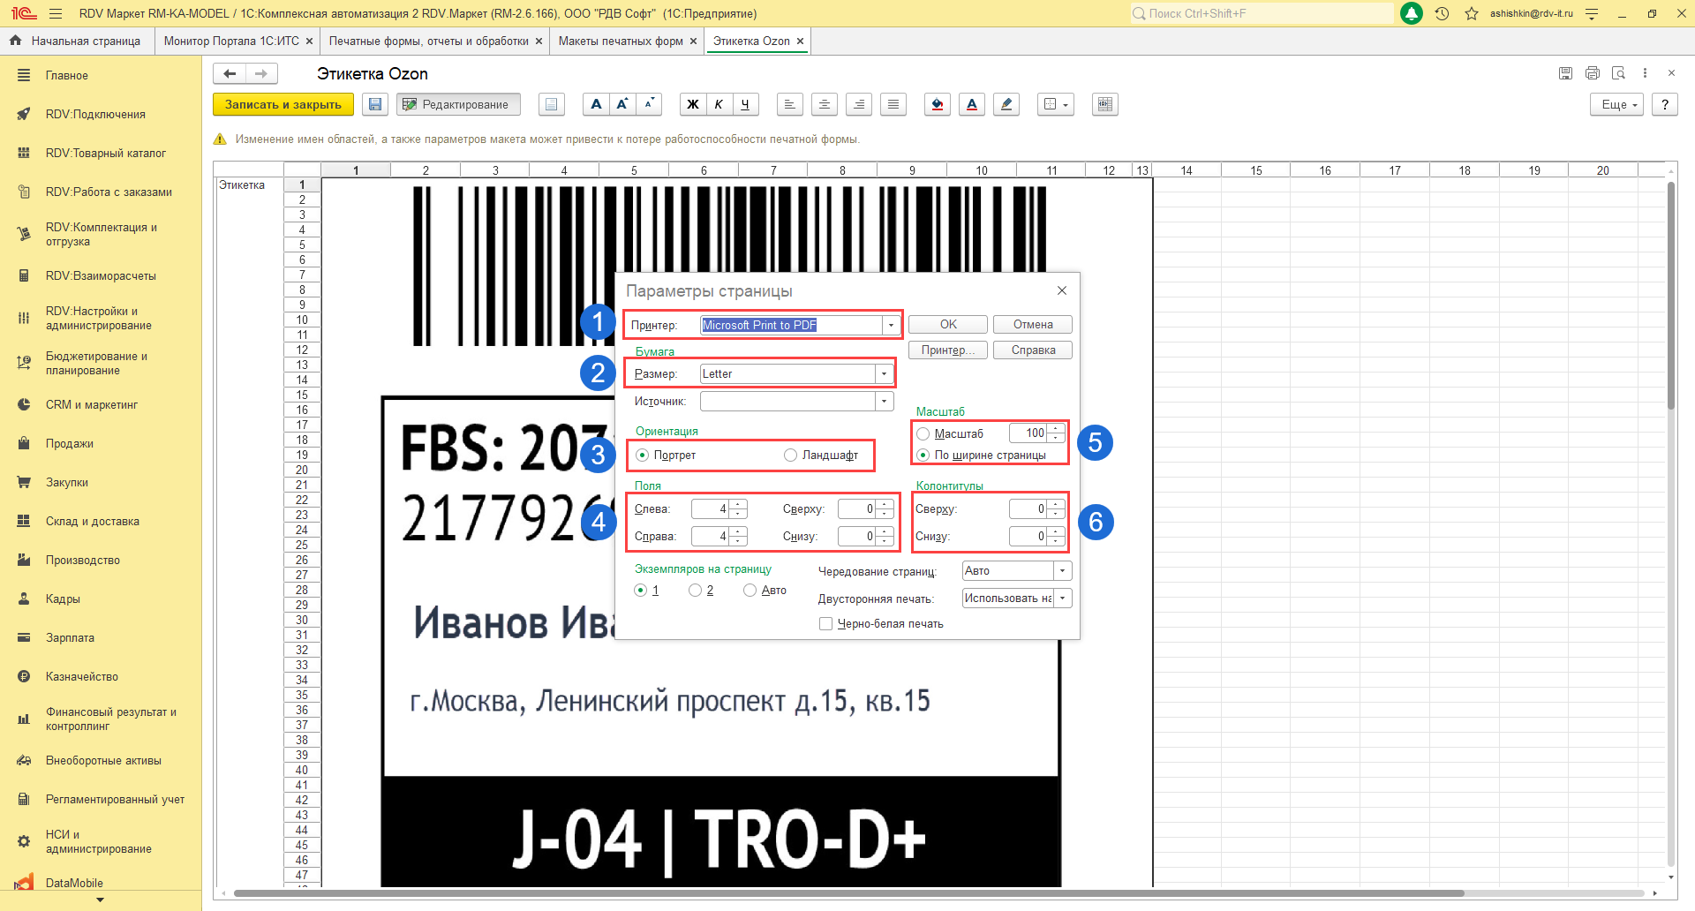
Task: Click the Записать и закрыть button
Action: pyautogui.click(x=282, y=104)
